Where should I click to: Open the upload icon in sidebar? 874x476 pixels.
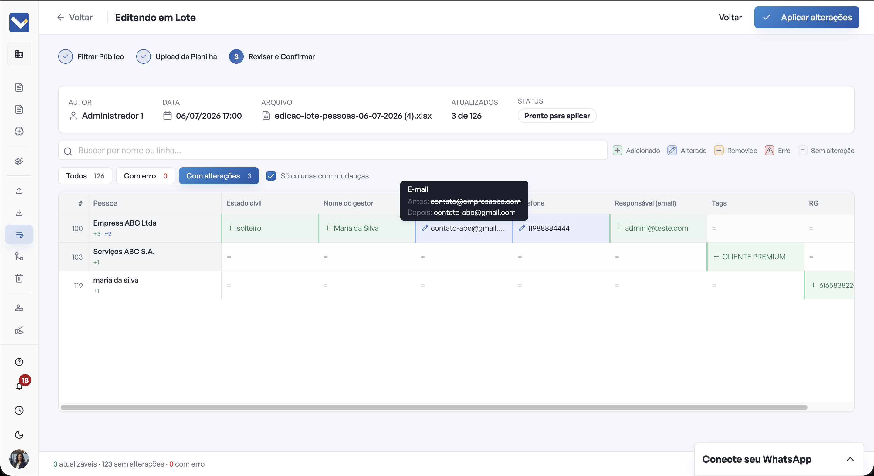(19, 190)
